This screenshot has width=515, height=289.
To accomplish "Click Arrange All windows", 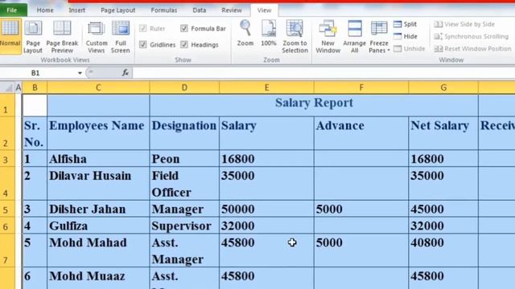I will (x=354, y=37).
